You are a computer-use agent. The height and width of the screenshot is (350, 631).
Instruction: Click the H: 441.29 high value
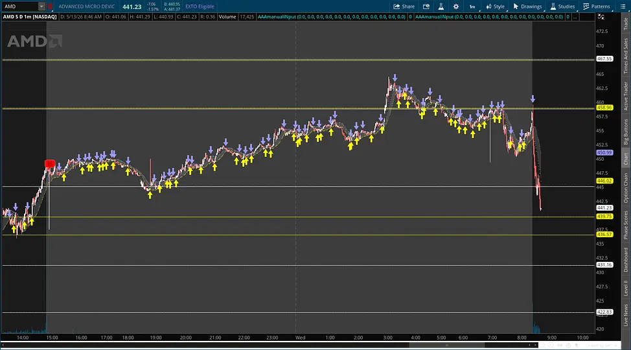pyautogui.click(x=140, y=17)
